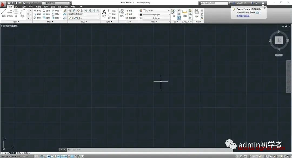Click the Cut scissors icon in clipboard panel
The image size is (292, 158).
[202, 11]
